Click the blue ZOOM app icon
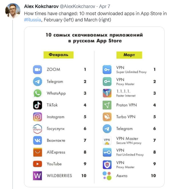The width and height of the screenshot is (172, 189). [x=37, y=70]
